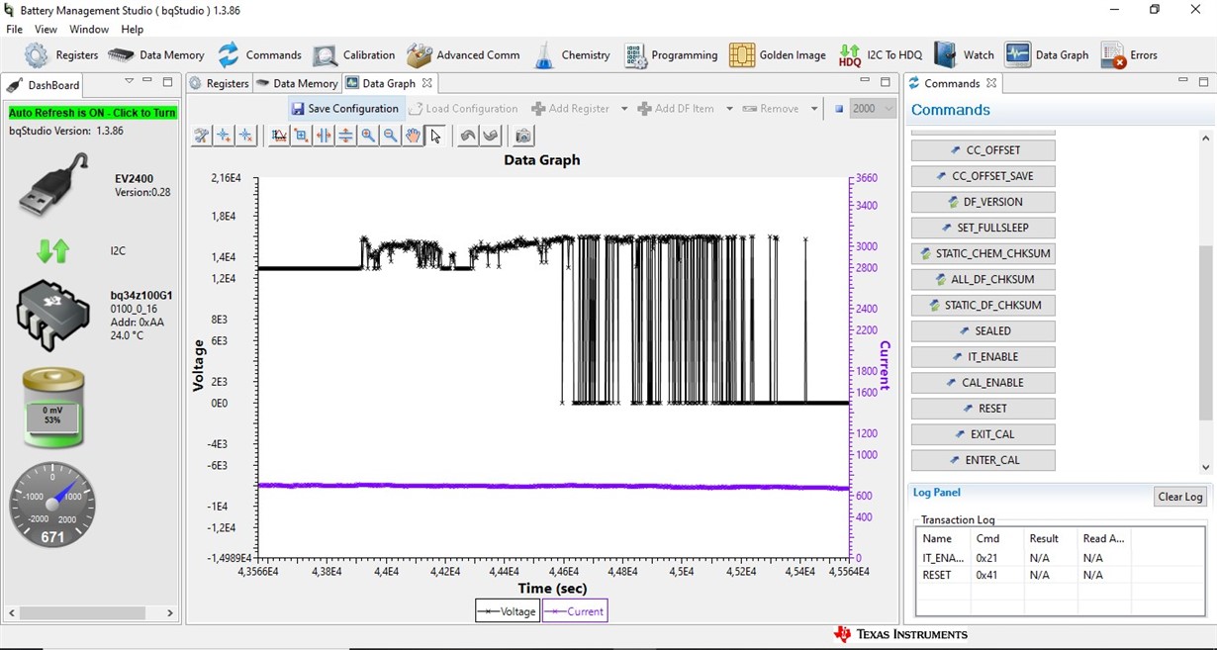Image resolution: width=1217 pixels, height=650 pixels.
Task: Open the Advanced Comm tool
Action: [463, 55]
